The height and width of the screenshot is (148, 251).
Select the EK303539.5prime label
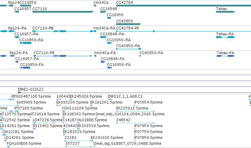pyautogui.click(x=93, y=126)
